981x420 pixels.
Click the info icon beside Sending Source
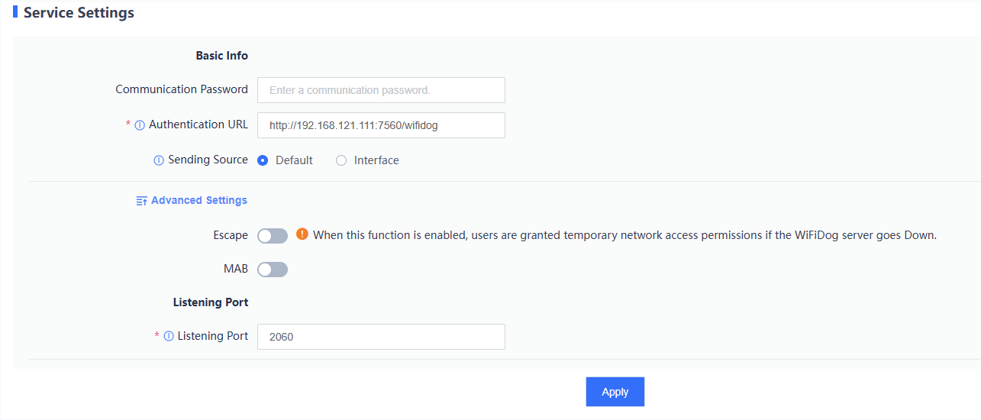(159, 160)
